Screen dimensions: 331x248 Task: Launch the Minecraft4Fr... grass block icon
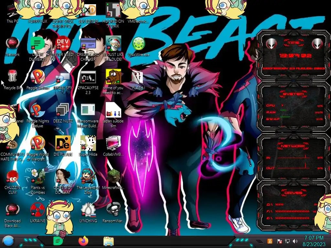[113, 179]
